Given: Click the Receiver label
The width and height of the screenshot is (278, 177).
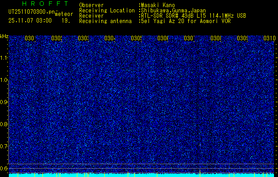Looking at the screenshot, I should tap(91, 16).
